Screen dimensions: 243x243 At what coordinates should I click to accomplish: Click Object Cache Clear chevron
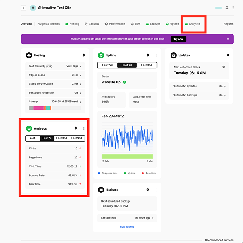tap(81, 75)
